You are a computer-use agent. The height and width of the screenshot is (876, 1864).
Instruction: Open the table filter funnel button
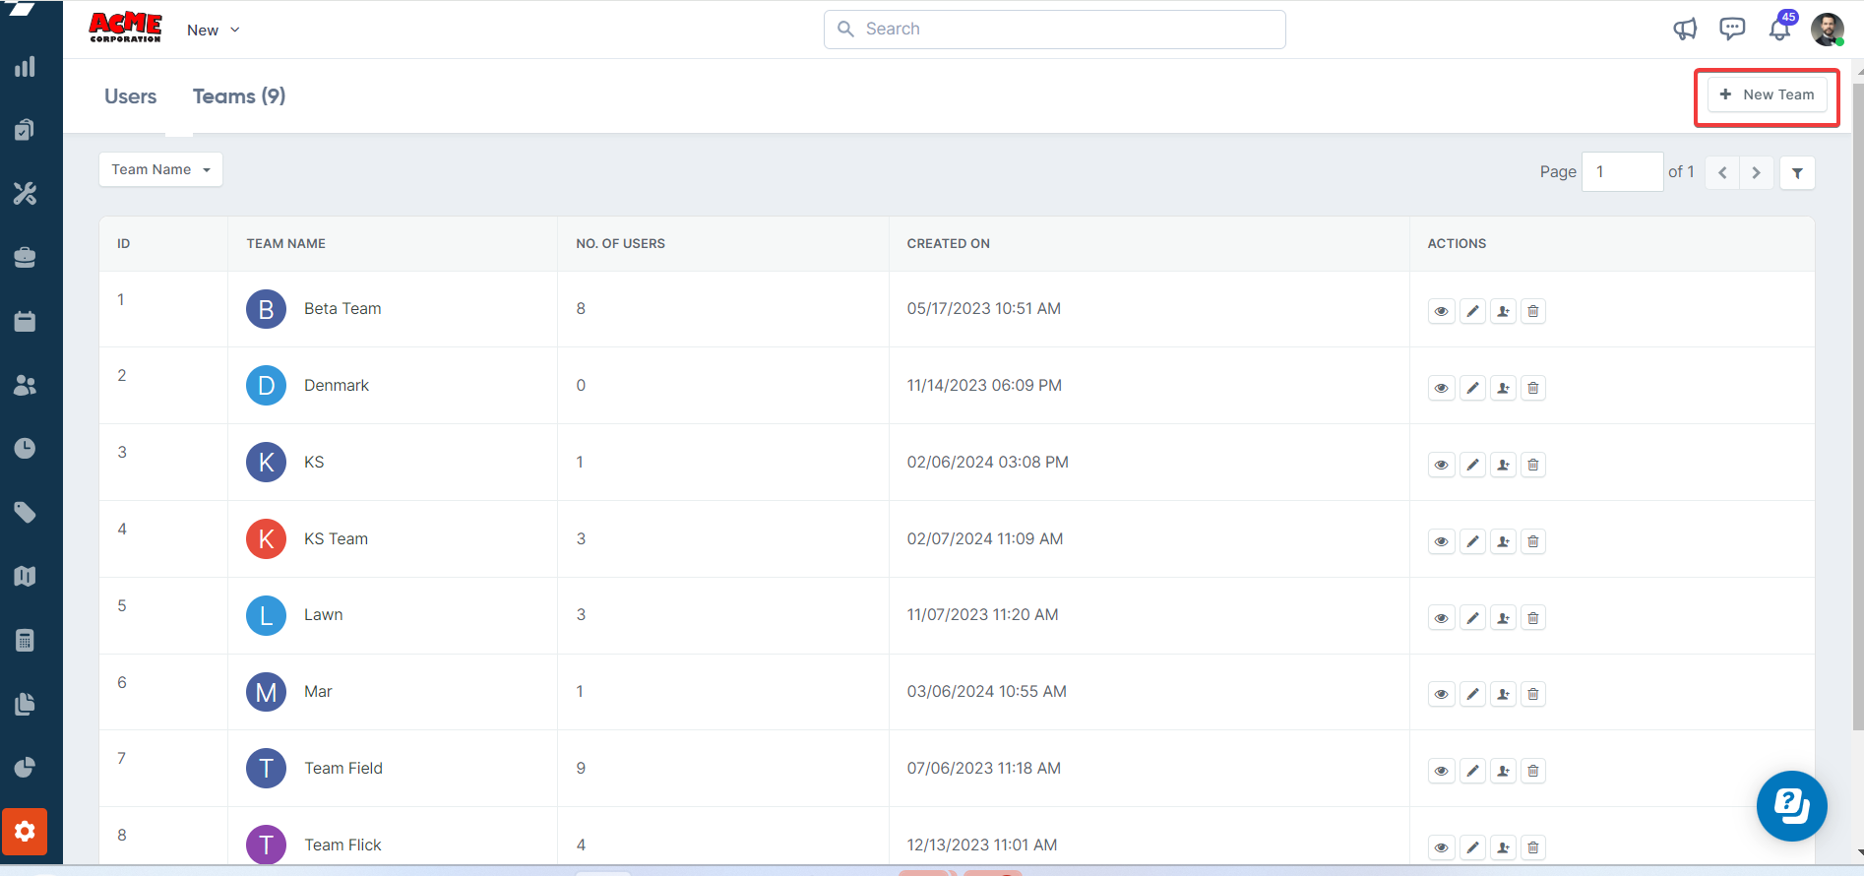[1797, 172]
